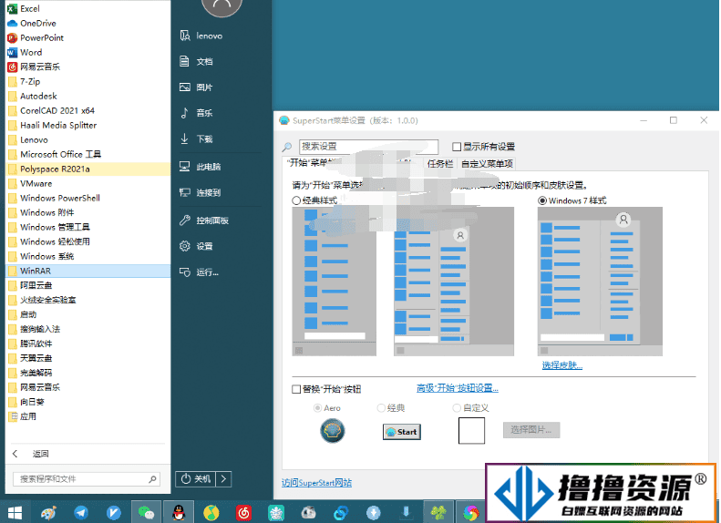The image size is (721, 523).
Task: Open yellow QQ Music icon on taskbar
Action: point(211,512)
